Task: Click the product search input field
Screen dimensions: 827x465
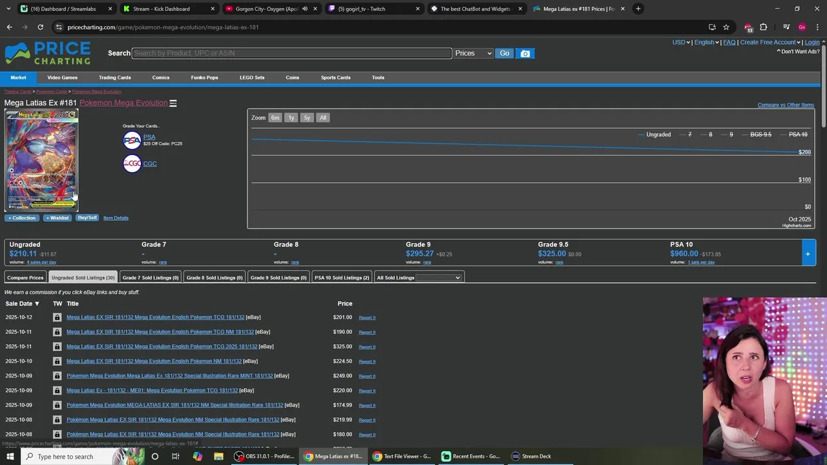Action: point(292,54)
